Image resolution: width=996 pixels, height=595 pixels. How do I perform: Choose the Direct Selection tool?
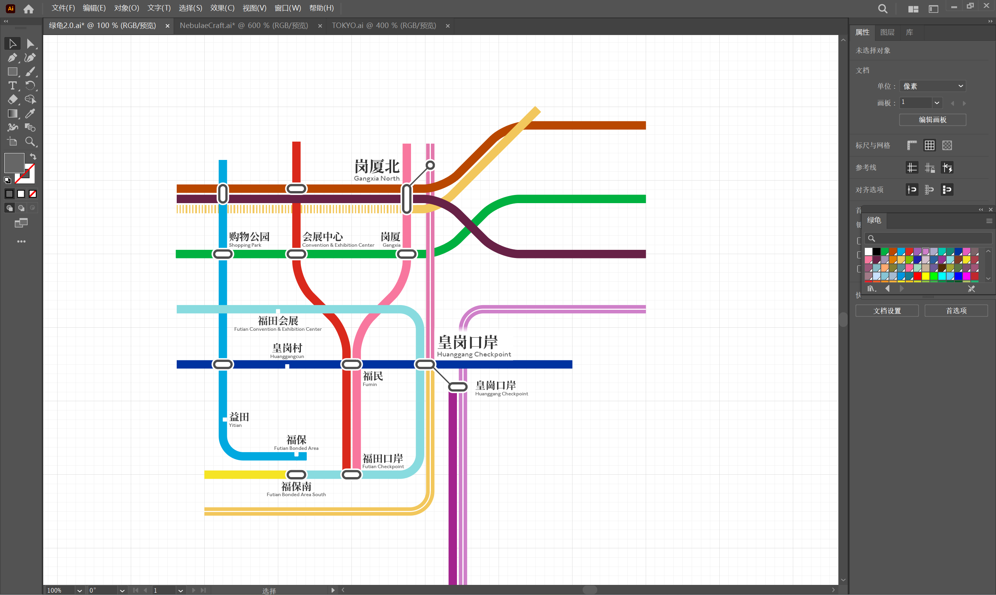coord(30,44)
